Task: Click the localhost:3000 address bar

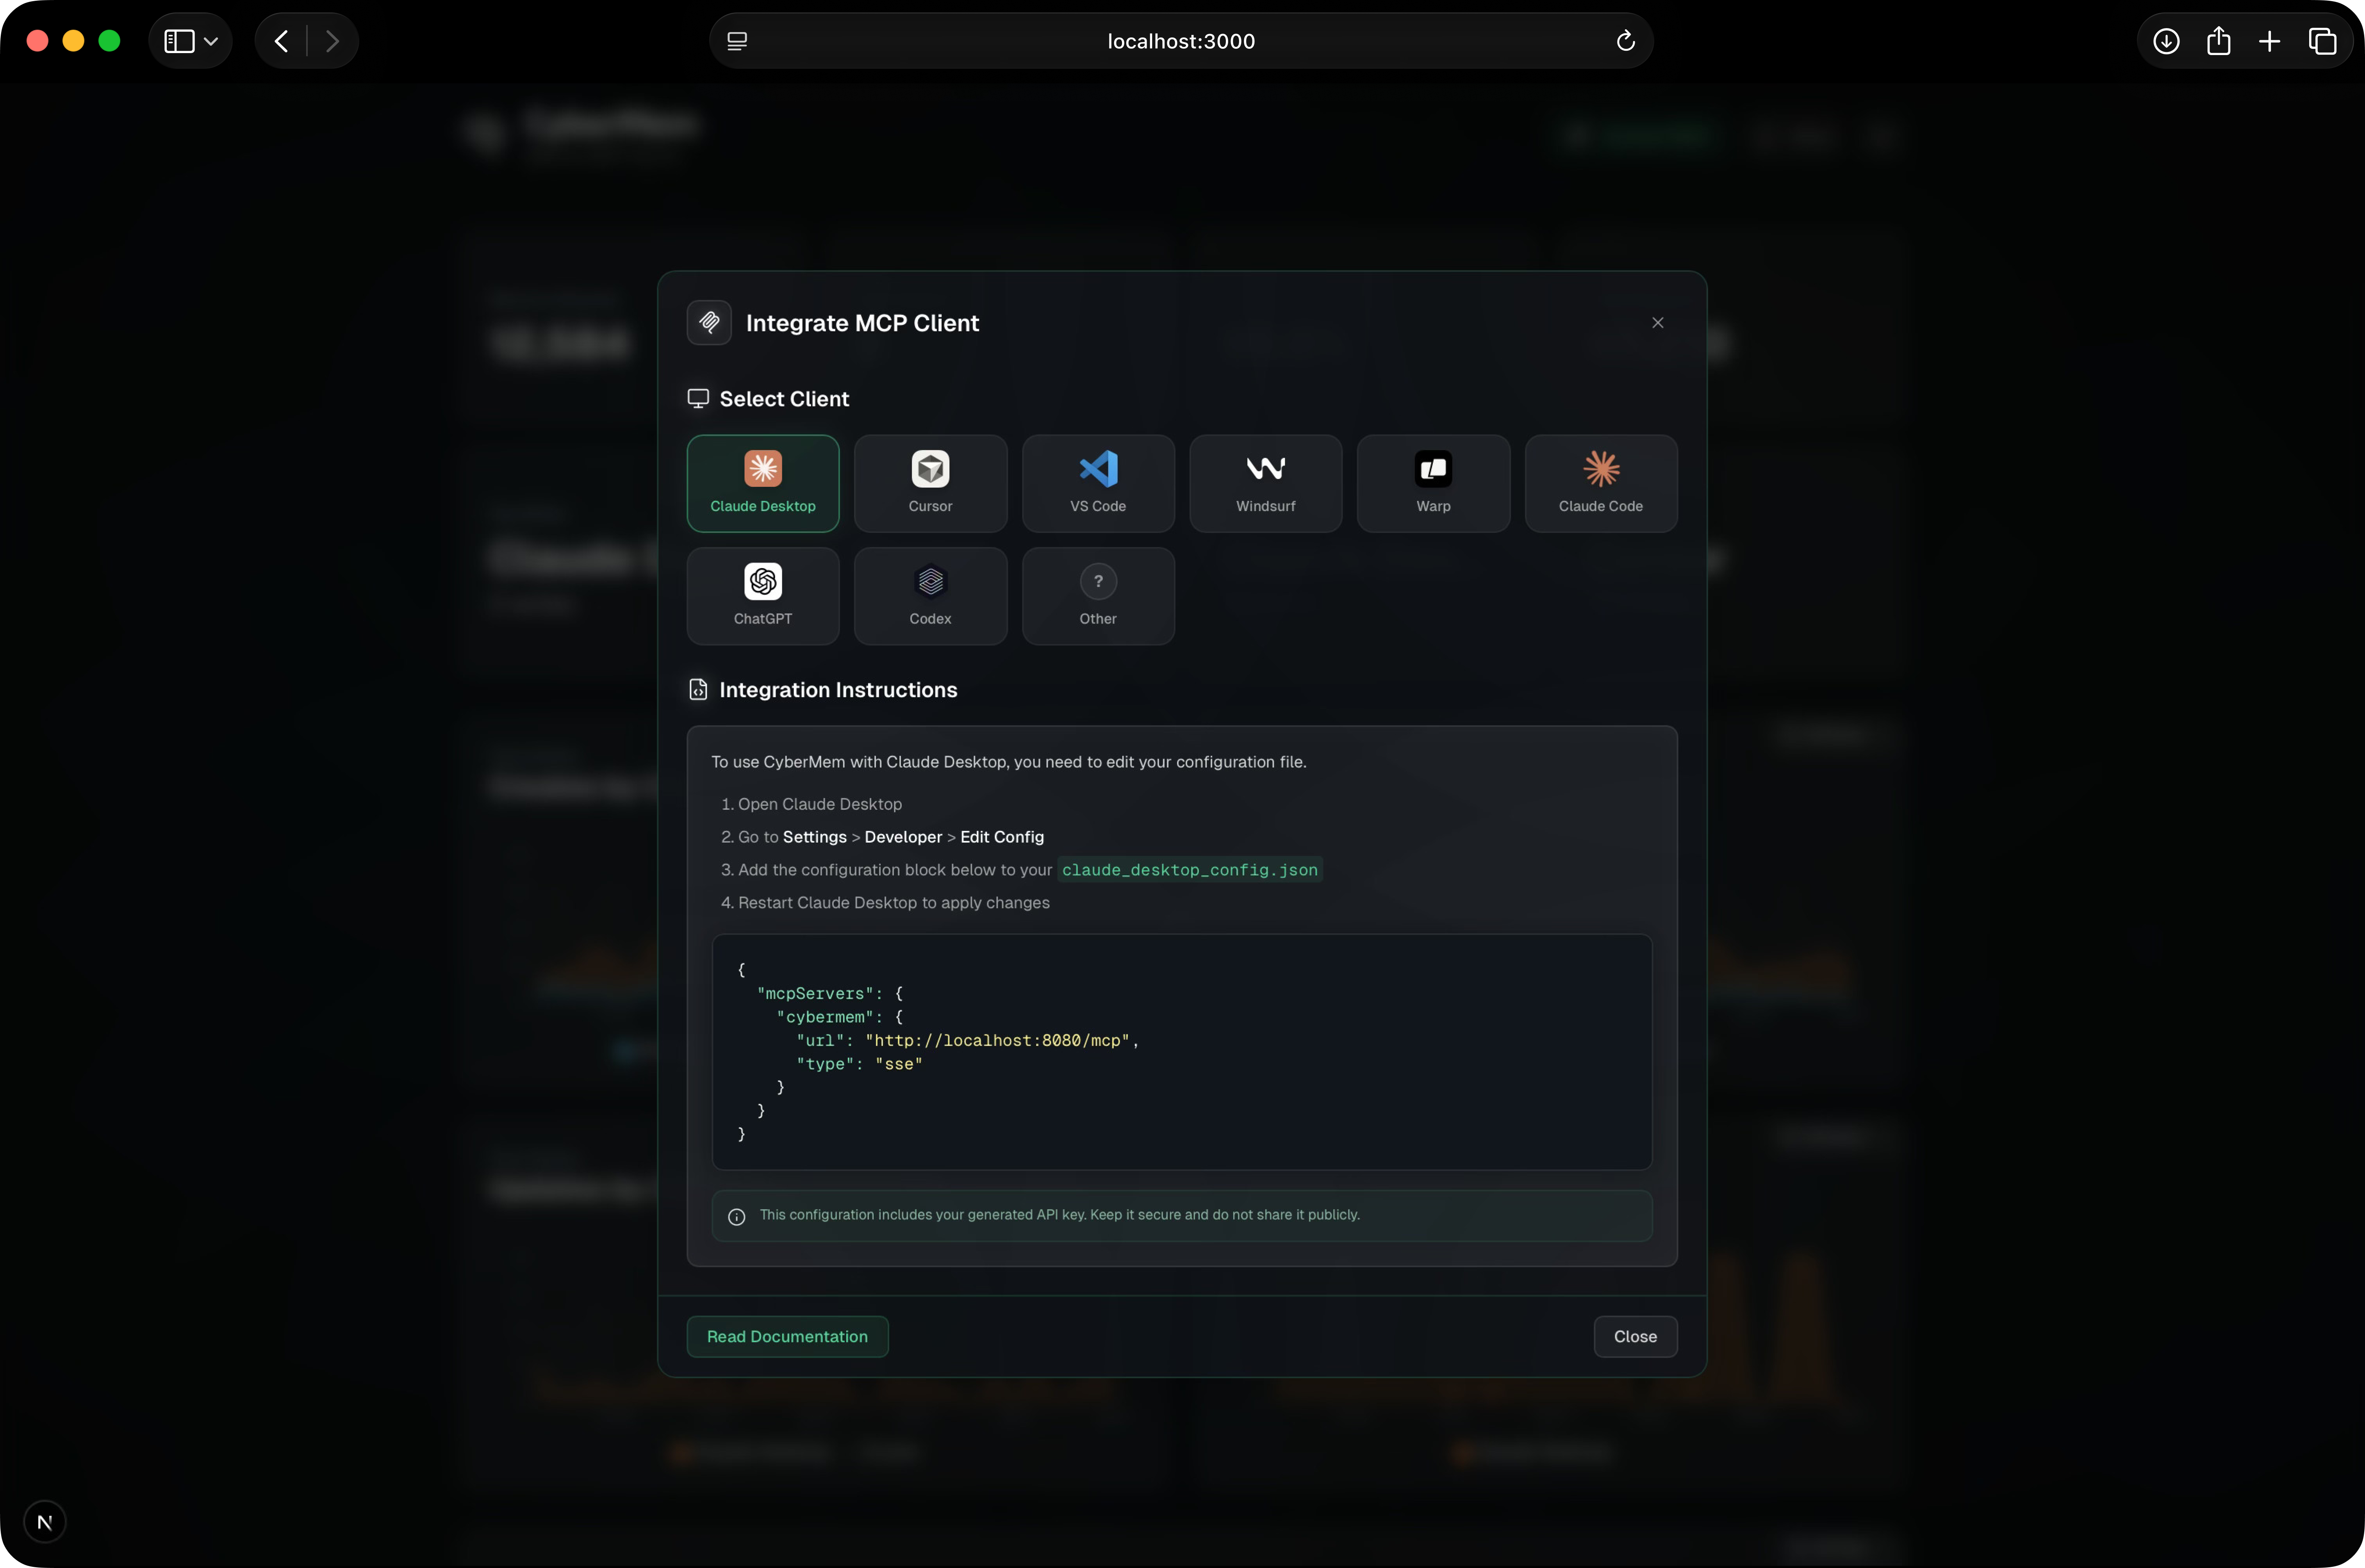Action: 1180,41
